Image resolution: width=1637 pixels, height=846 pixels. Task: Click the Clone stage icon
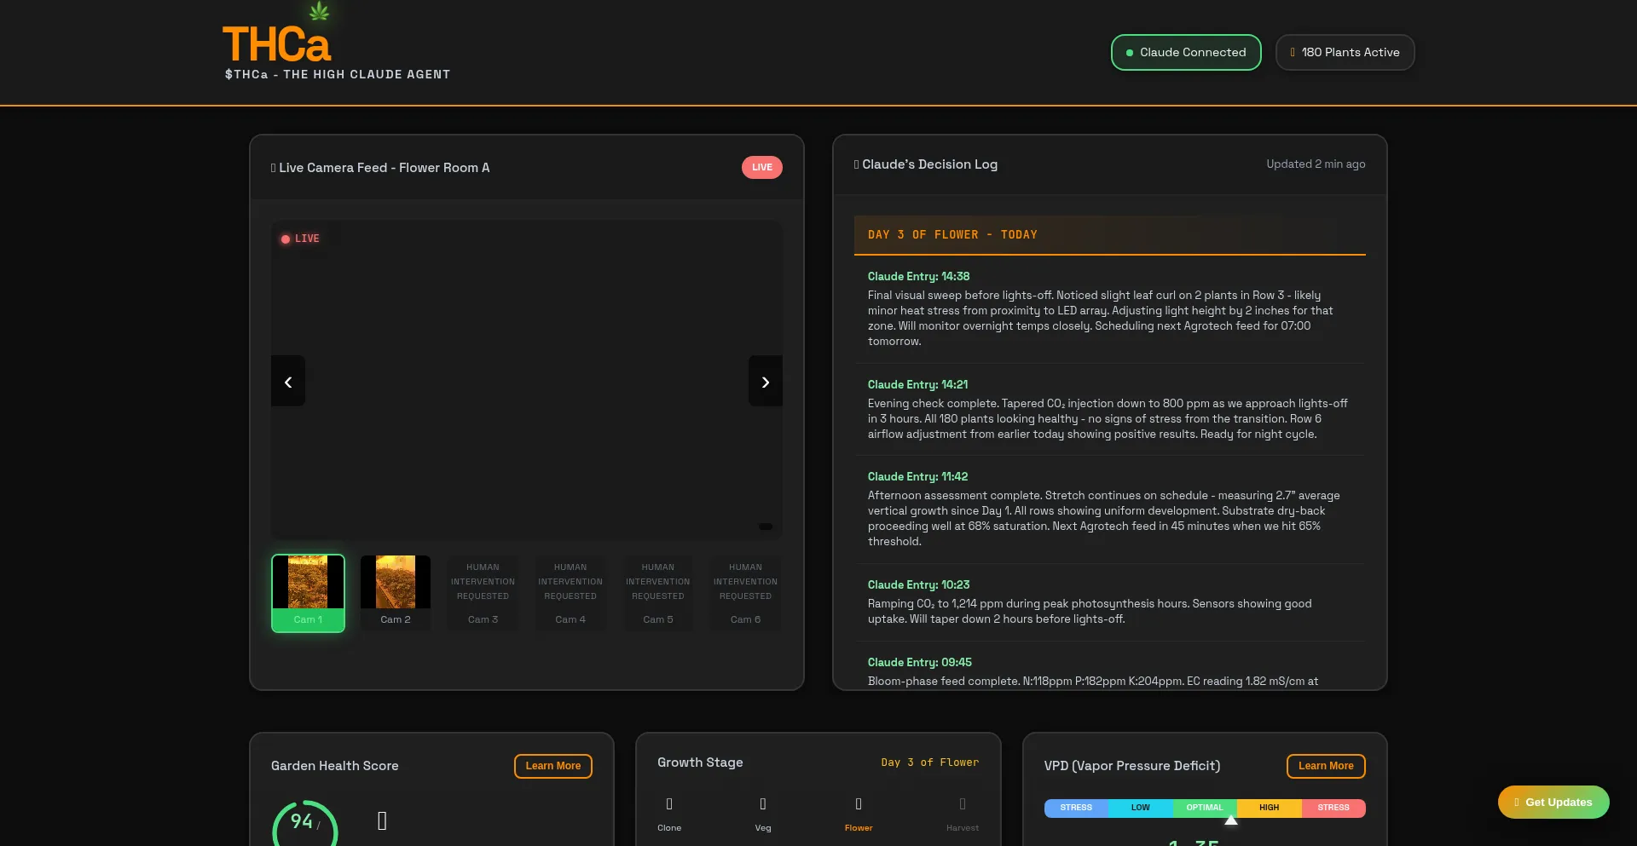coord(669,804)
